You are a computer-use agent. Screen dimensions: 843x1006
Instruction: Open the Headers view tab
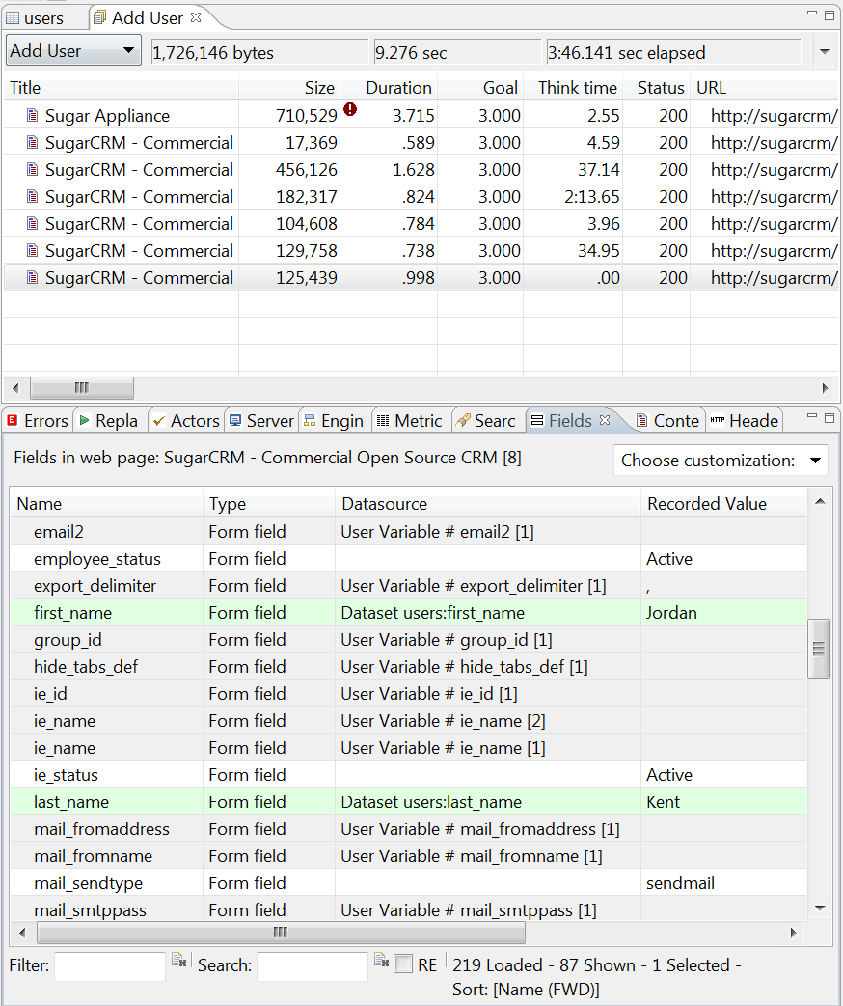745,420
